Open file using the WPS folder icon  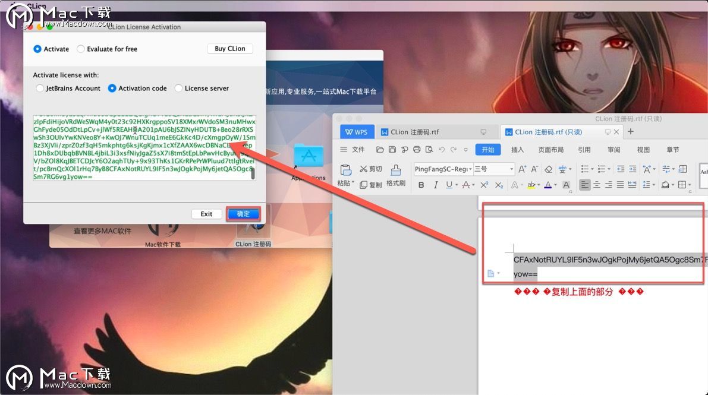tap(380, 150)
